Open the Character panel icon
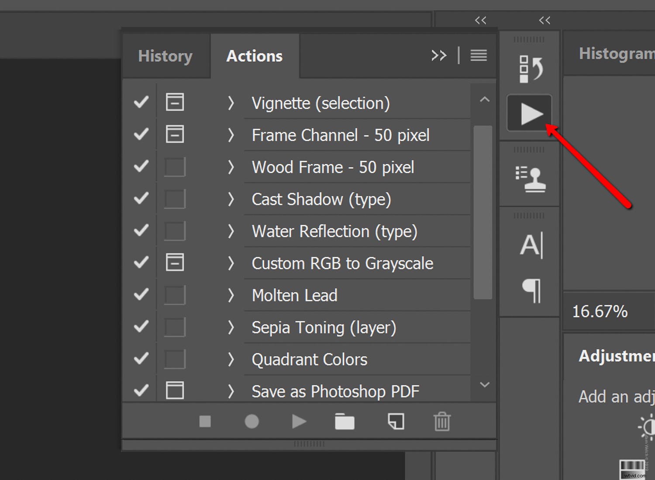 pyautogui.click(x=530, y=245)
